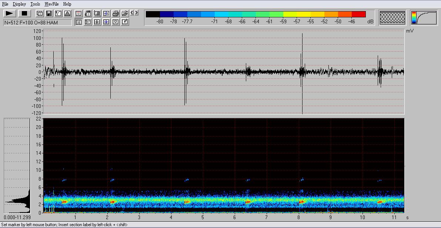The width and height of the screenshot is (441, 228).
Task: Click the bell-shaped window function icon
Action: point(67,14)
